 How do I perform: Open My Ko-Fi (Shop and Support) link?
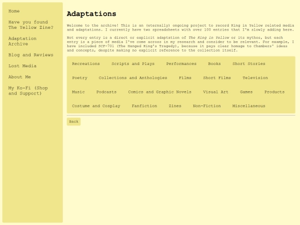28,91
